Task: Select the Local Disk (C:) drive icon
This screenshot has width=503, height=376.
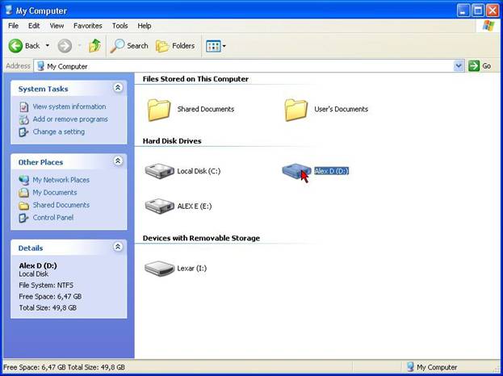Action: coord(159,171)
